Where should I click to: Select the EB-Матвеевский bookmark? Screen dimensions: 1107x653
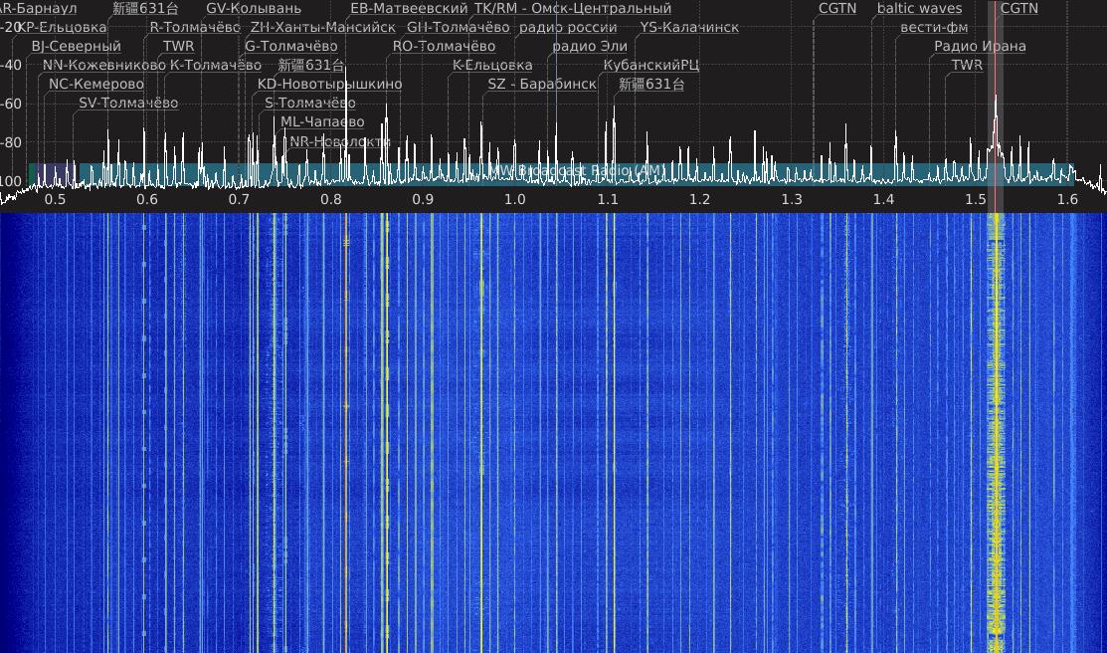click(408, 9)
